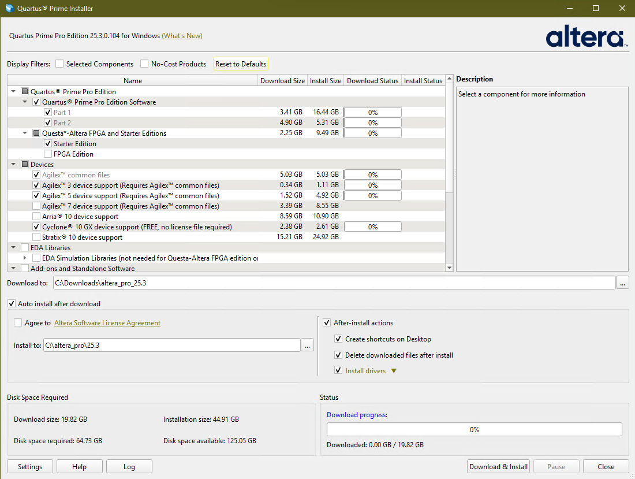This screenshot has width=635, height=479.
Task: Open the What's New link
Action: point(182,36)
